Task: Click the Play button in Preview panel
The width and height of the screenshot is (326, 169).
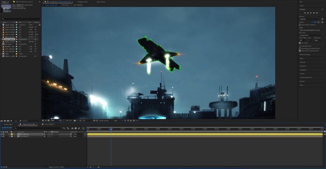Action: click(x=311, y=13)
